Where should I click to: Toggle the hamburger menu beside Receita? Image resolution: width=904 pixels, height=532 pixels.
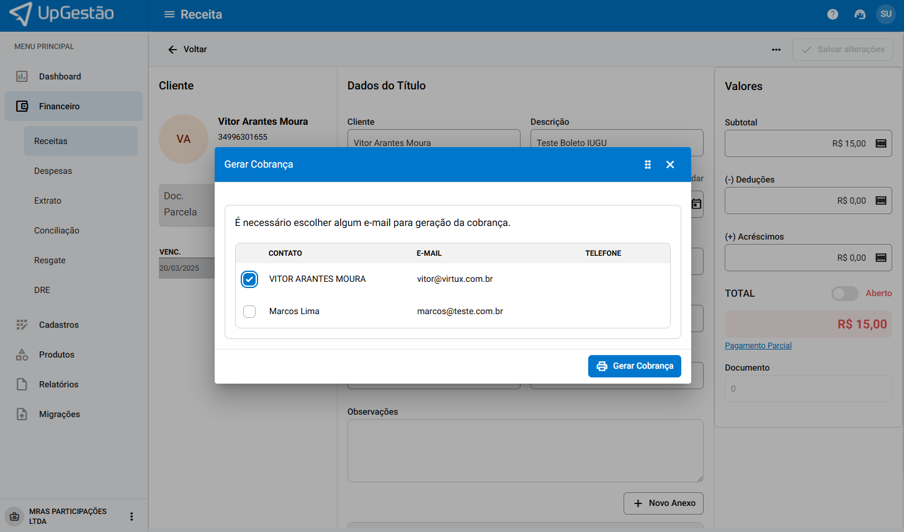169,14
